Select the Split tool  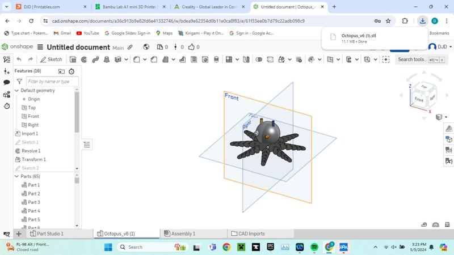270,59
